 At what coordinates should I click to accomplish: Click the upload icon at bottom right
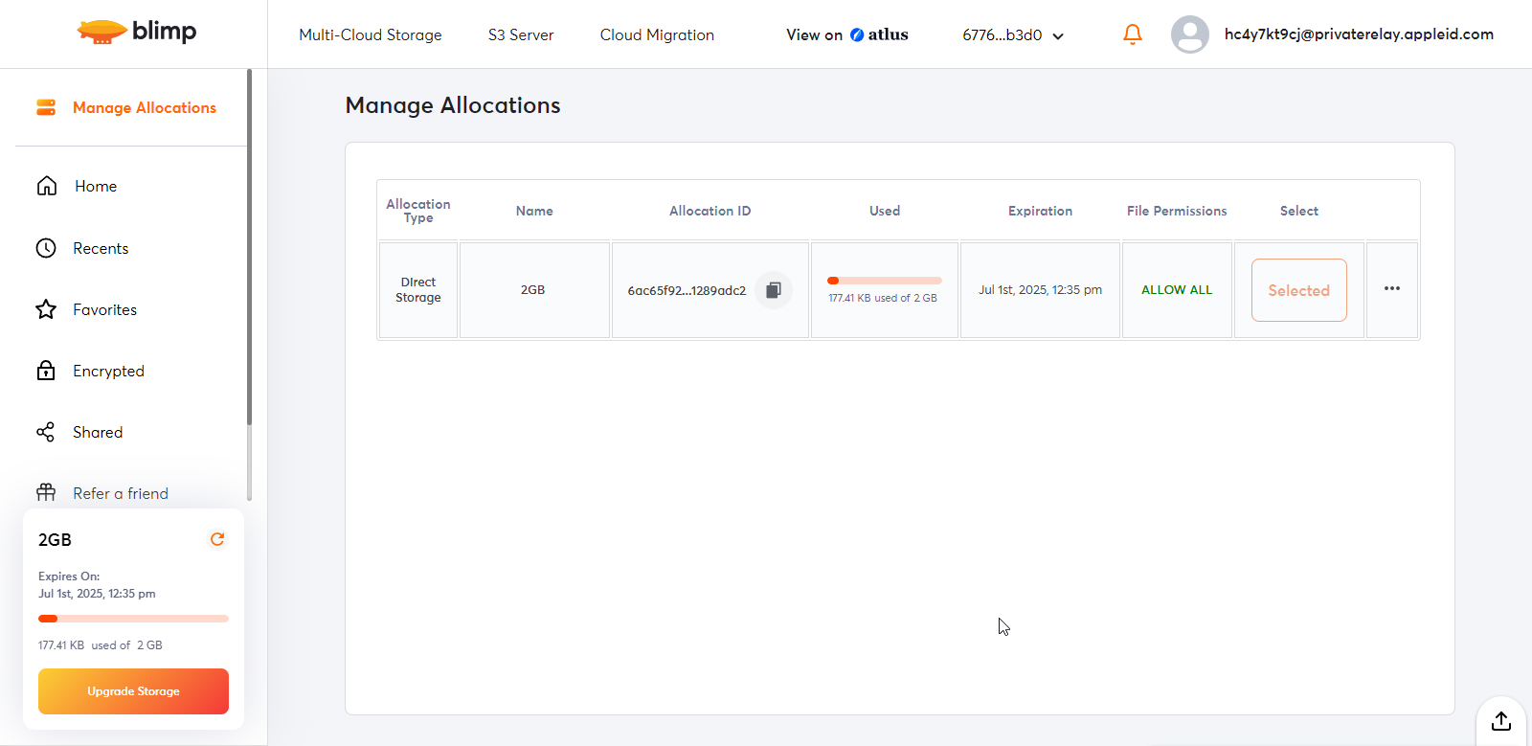point(1500,721)
